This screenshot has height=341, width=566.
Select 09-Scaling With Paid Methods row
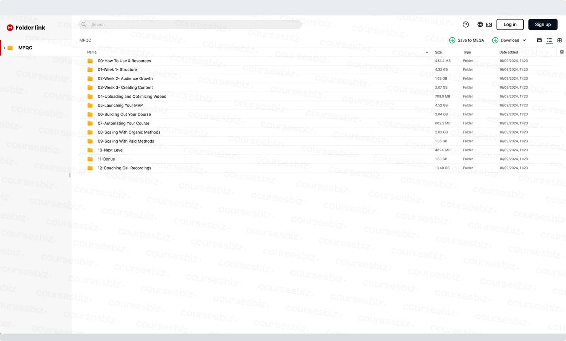point(319,141)
